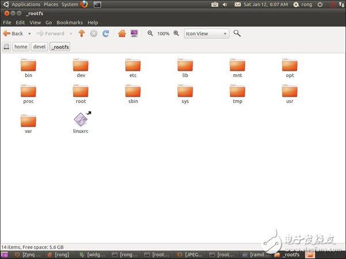Screen dimensions: 346x259
Task: Expand the Back history arrow
Action: (29, 33)
